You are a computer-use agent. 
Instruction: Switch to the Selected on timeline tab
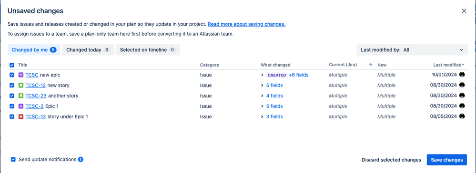(x=148, y=50)
